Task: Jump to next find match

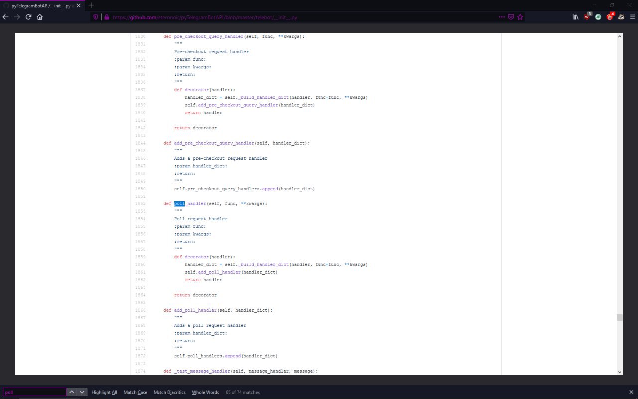Action: click(82, 392)
